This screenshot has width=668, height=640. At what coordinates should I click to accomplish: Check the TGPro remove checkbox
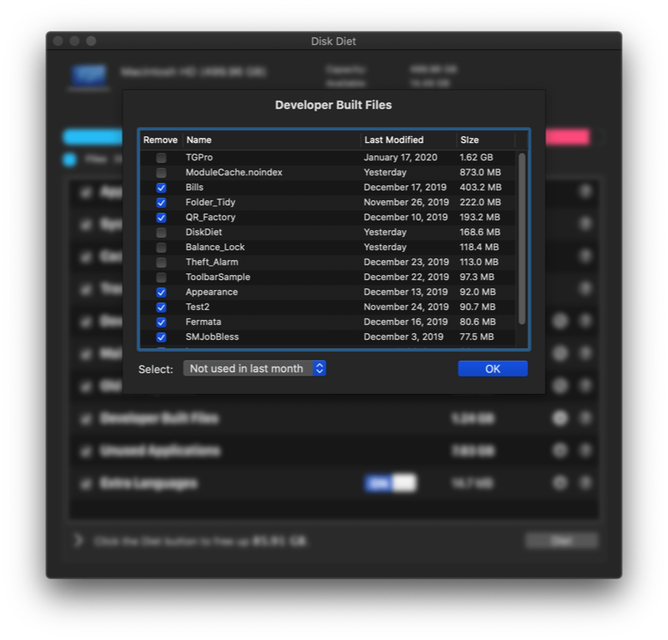(161, 158)
